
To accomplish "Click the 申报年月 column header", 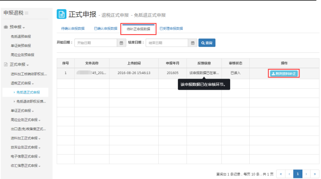I will pos(172,63).
